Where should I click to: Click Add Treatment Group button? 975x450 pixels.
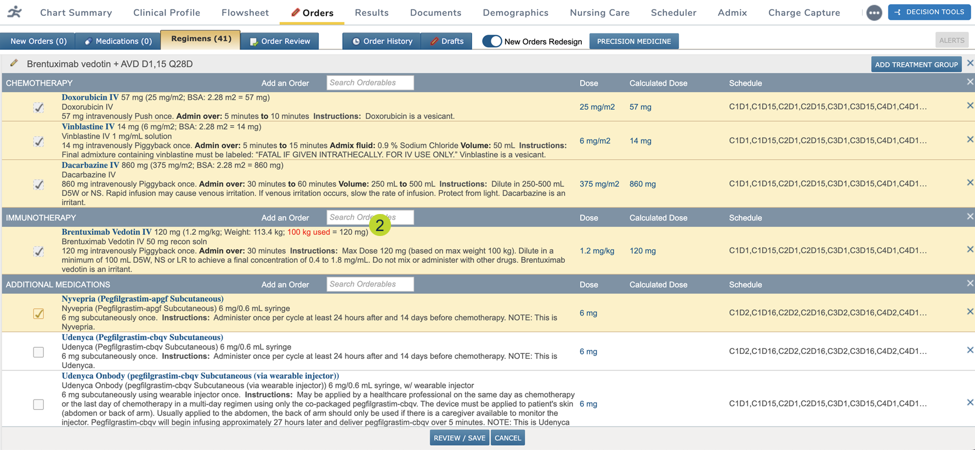(x=916, y=64)
